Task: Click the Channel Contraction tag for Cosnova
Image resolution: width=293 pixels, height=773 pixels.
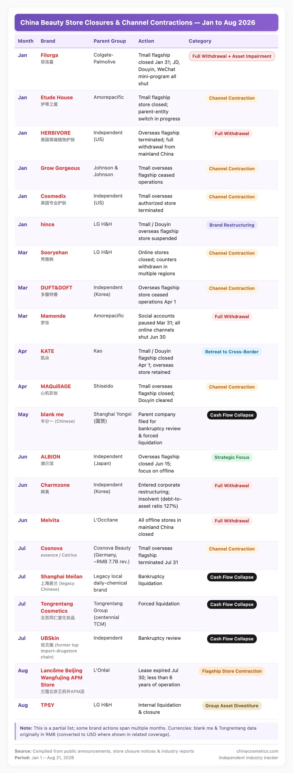Action: [x=232, y=549]
